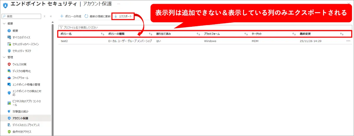Viewport: 354px width, 136px height.
Task: Click ローカル ユーザー グループ メンバーシップ cell
Action: 130,41
